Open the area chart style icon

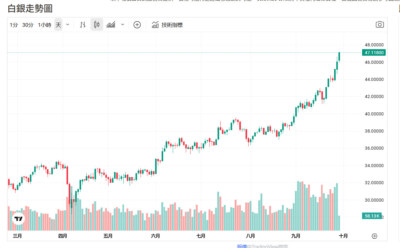coord(111,24)
